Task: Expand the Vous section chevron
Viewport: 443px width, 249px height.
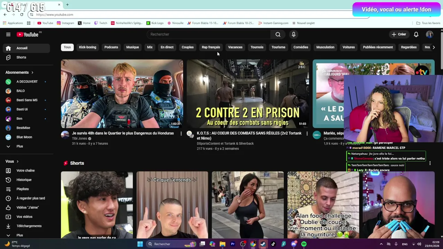Action: 17,162
